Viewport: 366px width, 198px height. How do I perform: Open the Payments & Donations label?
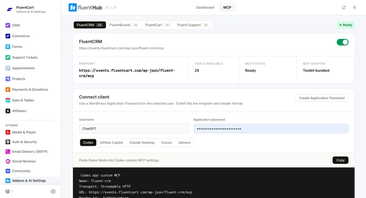tap(30, 90)
